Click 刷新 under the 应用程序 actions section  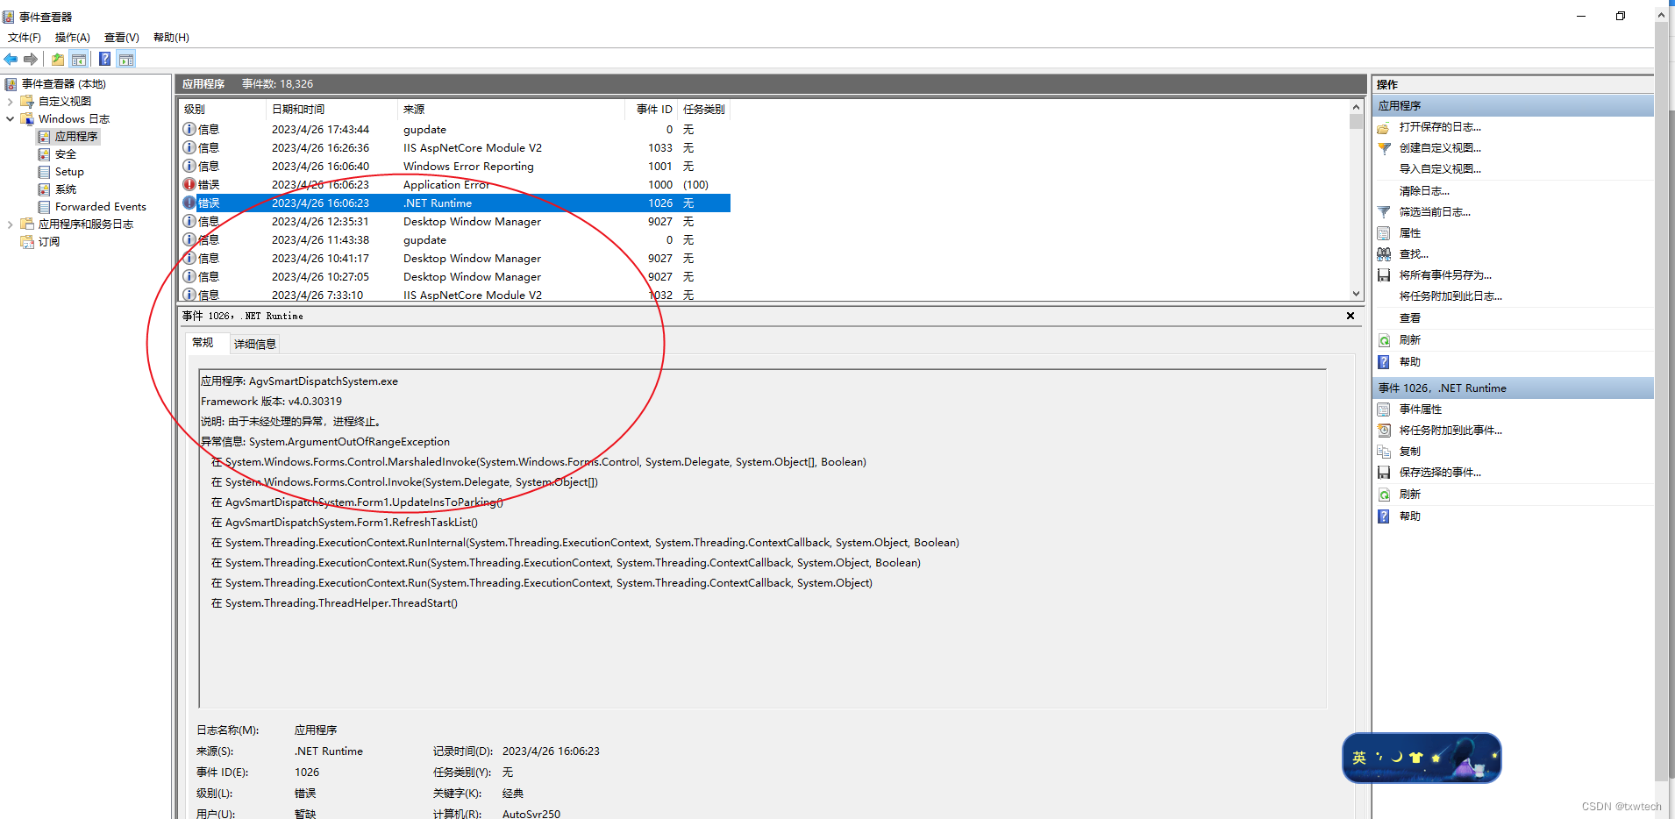coord(1409,340)
